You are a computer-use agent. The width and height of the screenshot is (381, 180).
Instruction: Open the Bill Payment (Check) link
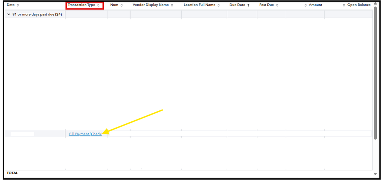(x=85, y=134)
